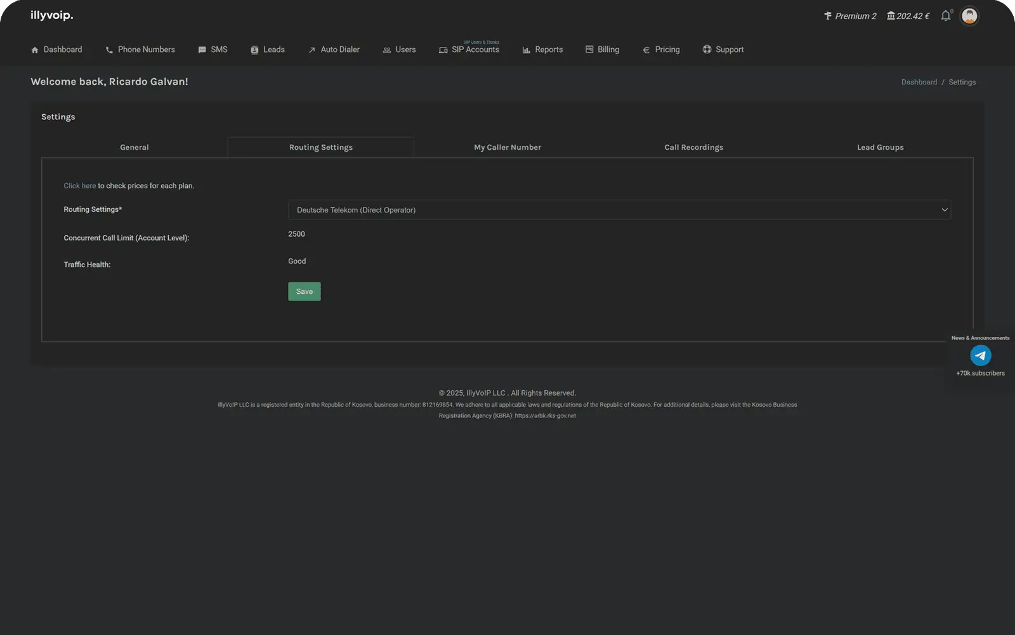This screenshot has width=1015, height=635.
Task: Expand the dropdown chevron for Deutsche Telekom
Action: [944, 210]
